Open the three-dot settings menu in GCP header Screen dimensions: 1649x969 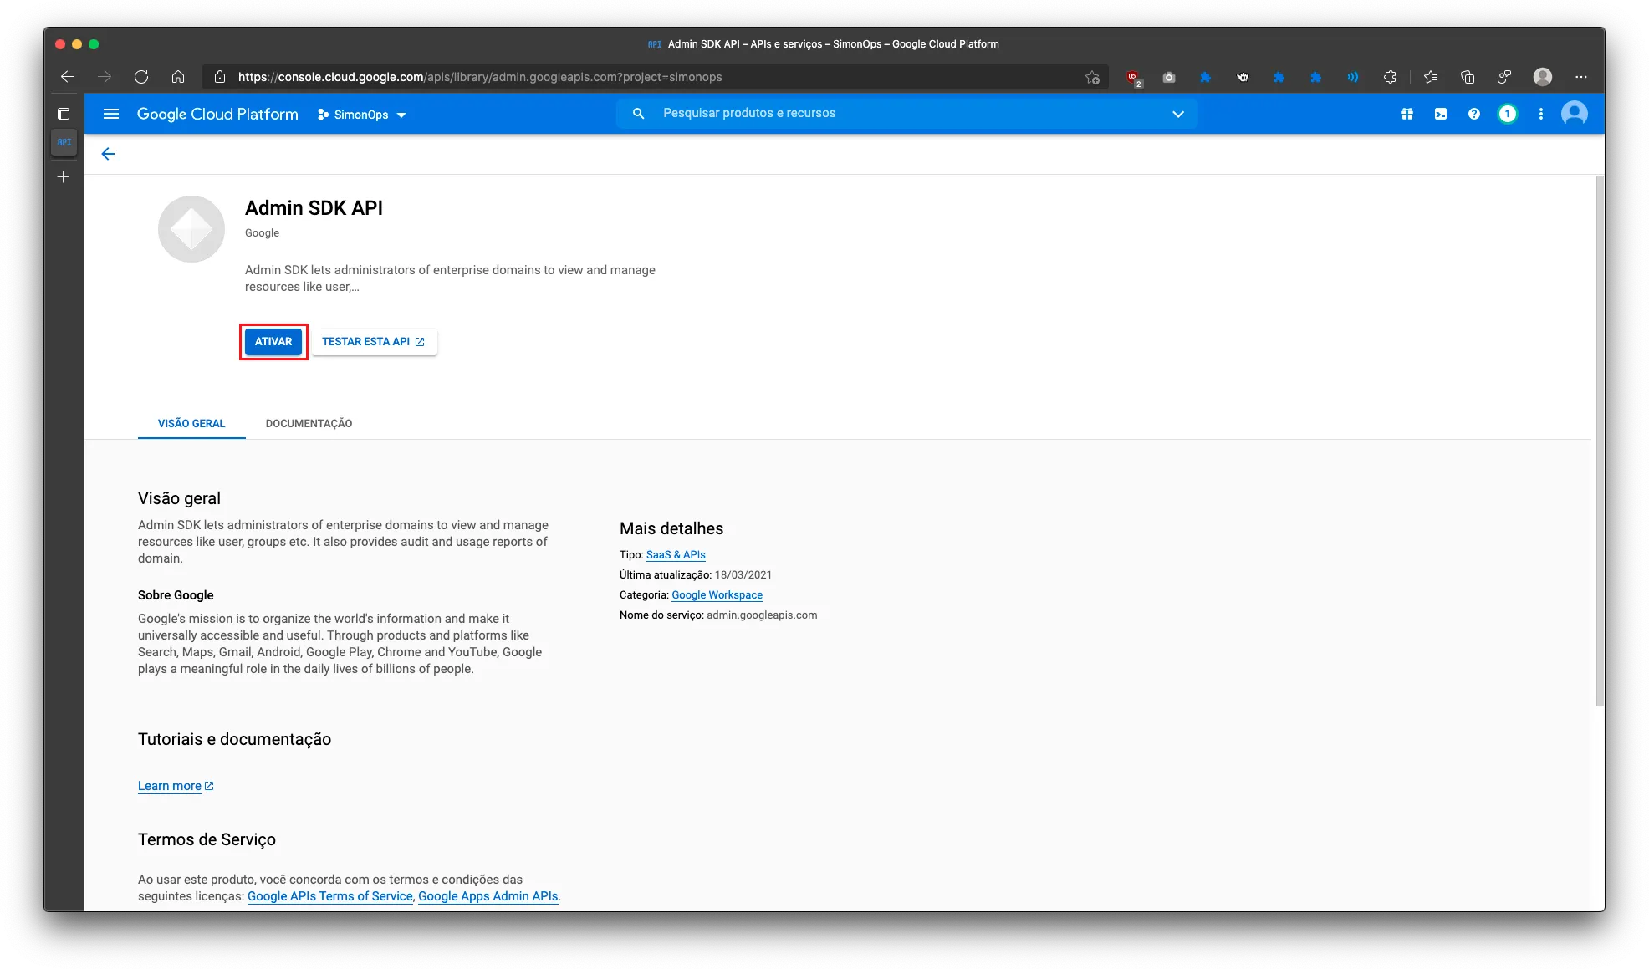pyautogui.click(x=1541, y=114)
